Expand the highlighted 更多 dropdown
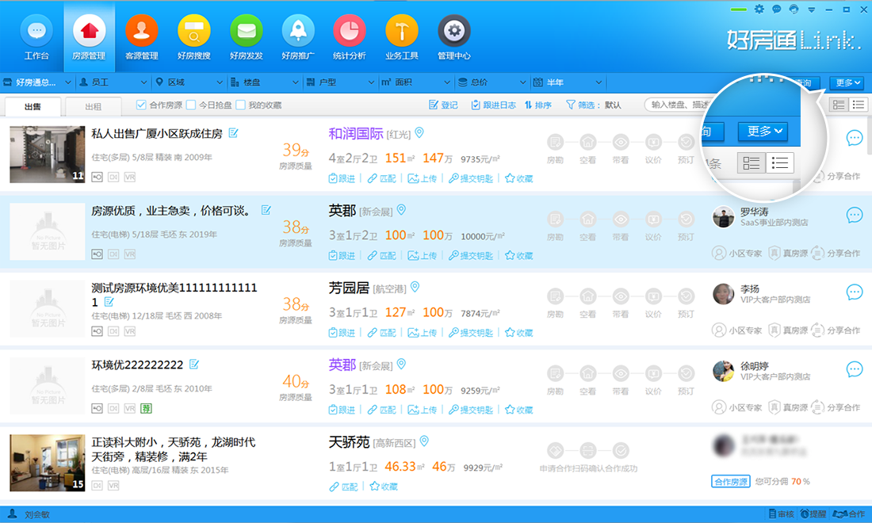Image resolution: width=872 pixels, height=523 pixels. coord(762,132)
